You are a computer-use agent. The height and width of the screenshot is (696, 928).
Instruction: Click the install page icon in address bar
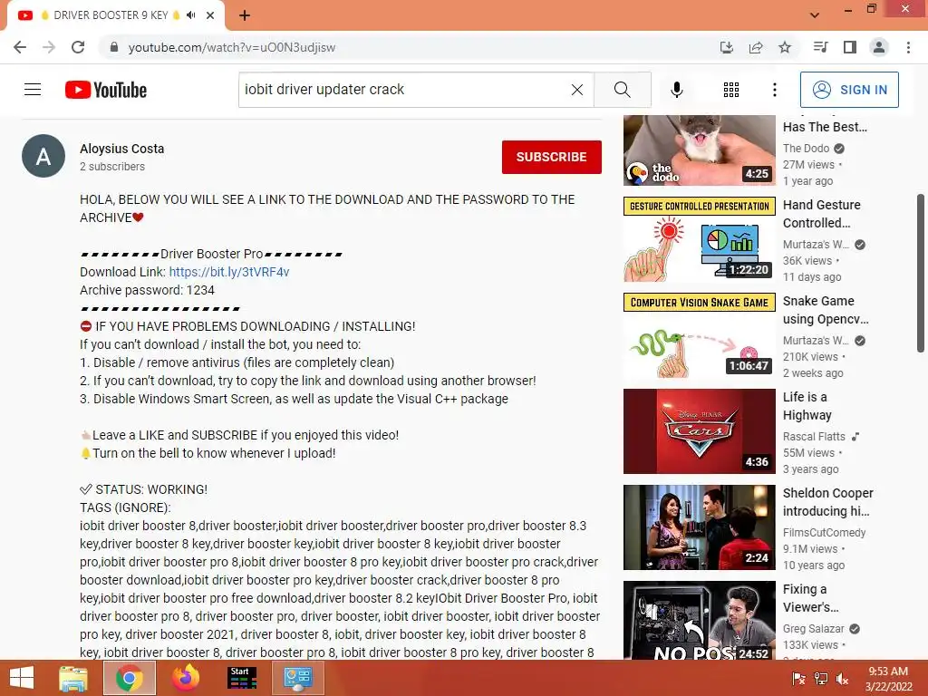pos(727,47)
